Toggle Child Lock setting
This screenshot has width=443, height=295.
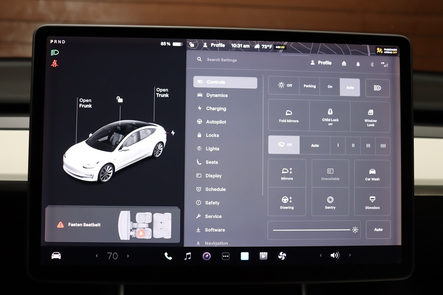click(330, 115)
